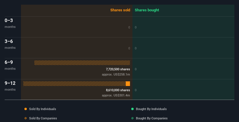This screenshot has width=239, height=122.
Task: Click the Bought By Companies hatched icon
Action: tap(132, 118)
